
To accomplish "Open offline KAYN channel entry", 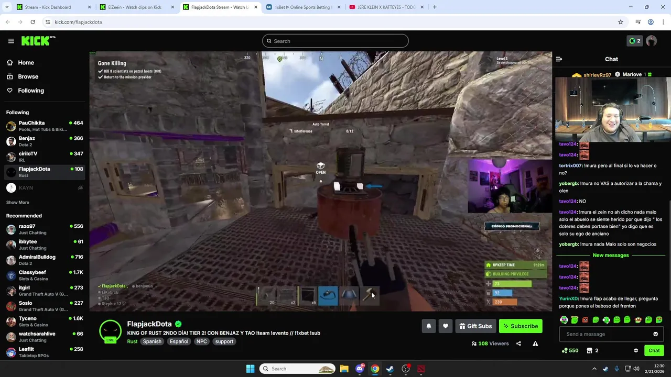I will pyautogui.click(x=45, y=187).
